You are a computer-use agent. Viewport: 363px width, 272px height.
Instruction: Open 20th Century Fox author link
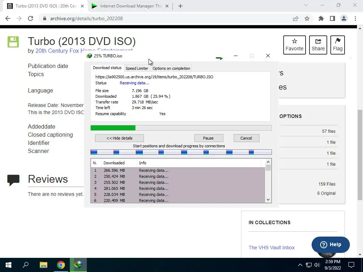click(84, 51)
